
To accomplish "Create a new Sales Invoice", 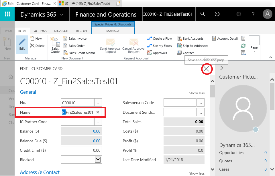I will point(75,39).
